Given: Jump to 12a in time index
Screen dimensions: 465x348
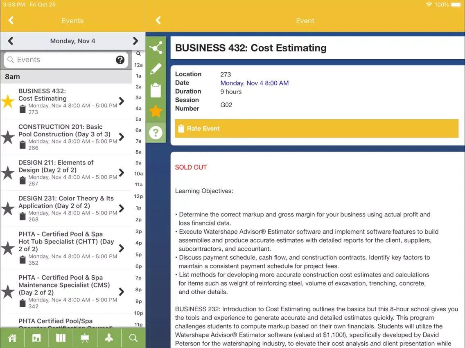Looking at the screenshot, I should (138, 65).
